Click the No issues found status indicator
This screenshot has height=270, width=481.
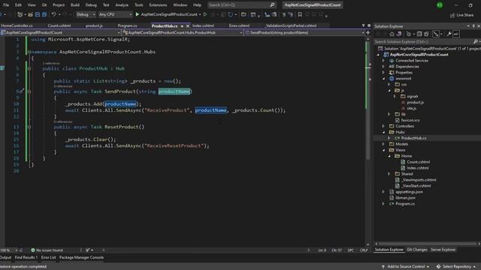point(47,250)
